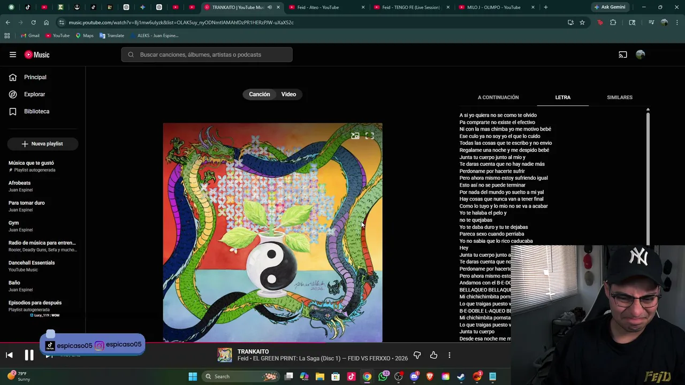Click Cast to device icon
Image resolution: width=685 pixels, height=385 pixels.
click(x=623, y=55)
